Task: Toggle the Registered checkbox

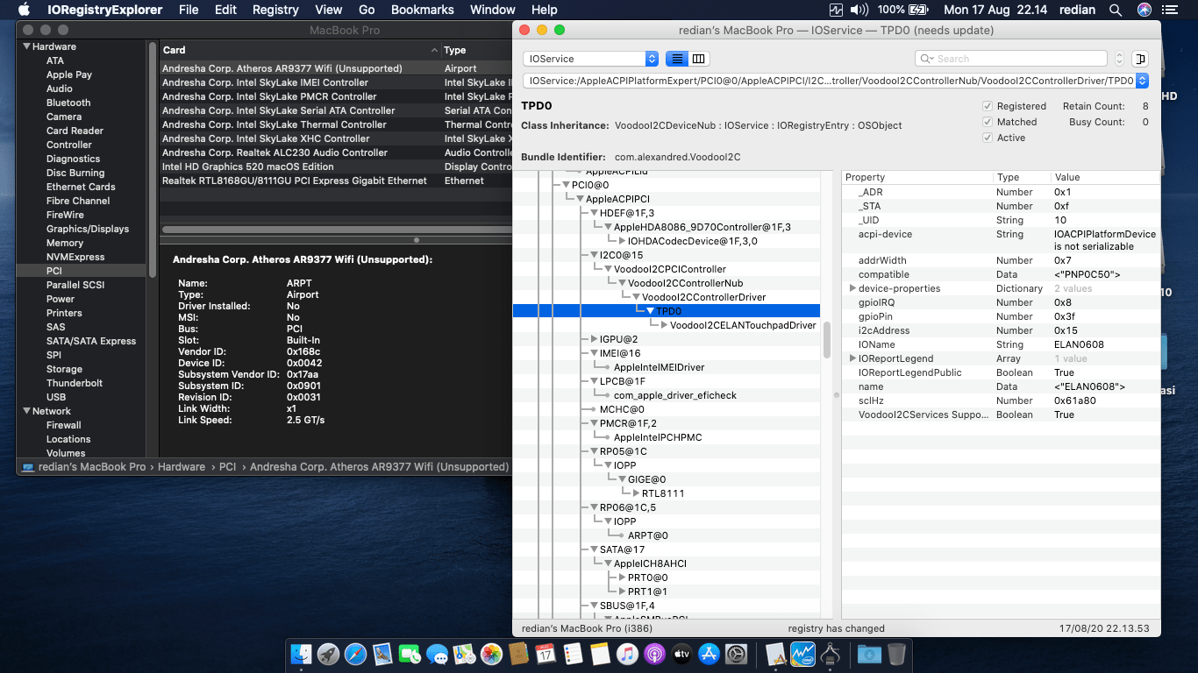Action: tap(988, 106)
